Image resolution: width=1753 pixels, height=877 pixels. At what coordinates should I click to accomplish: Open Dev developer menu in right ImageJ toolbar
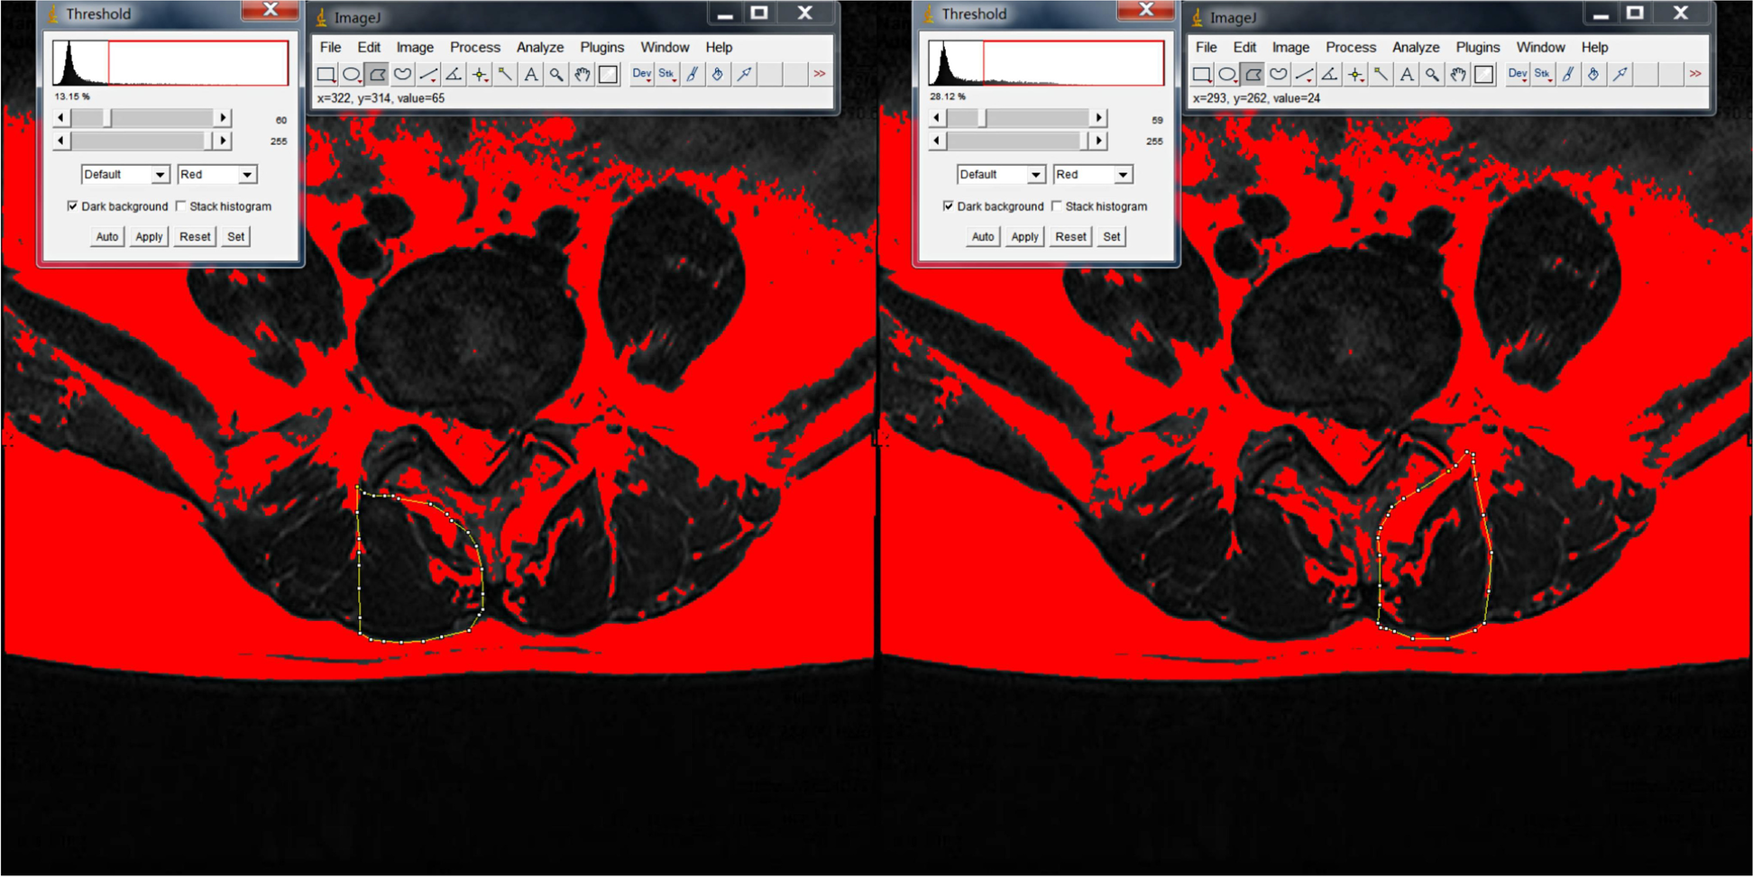pos(1518,75)
